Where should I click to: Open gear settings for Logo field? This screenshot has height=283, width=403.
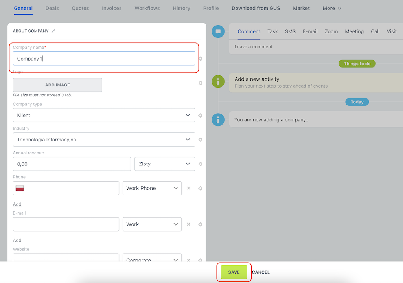(x=200, y=83)
